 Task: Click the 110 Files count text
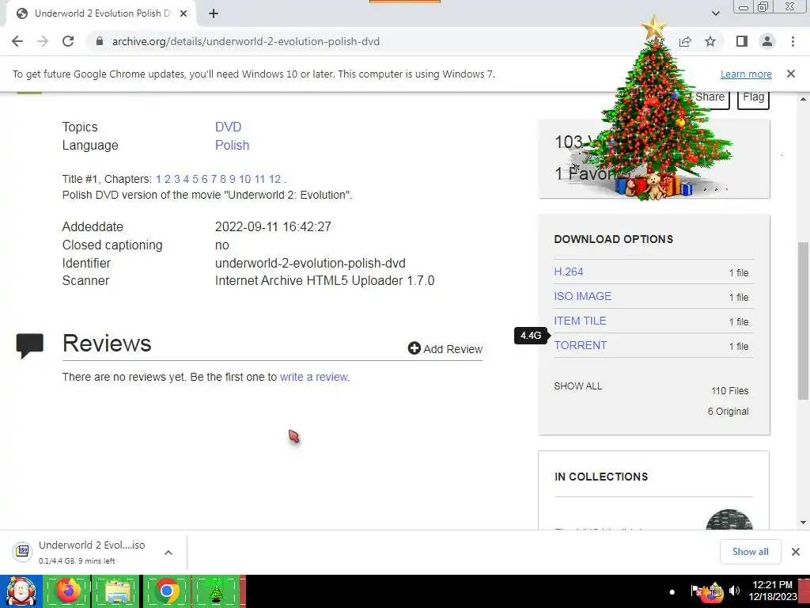coord(729,391)
